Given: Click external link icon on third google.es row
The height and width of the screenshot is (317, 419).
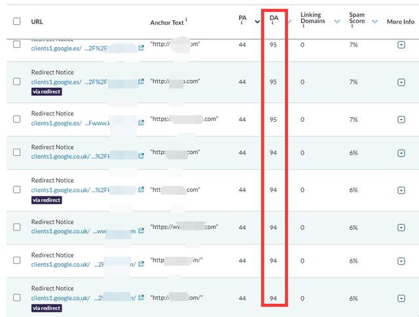Looking at the screenshot, I should (x=141, y=122).
